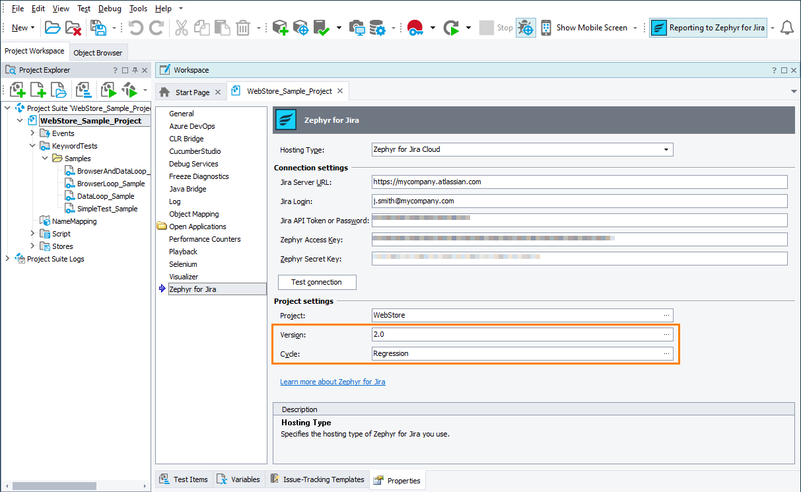Image resolution: width=801 pixels, height=492 pixels.
Task: Run the project item with green arrow icon
Action: click(108, 90)
